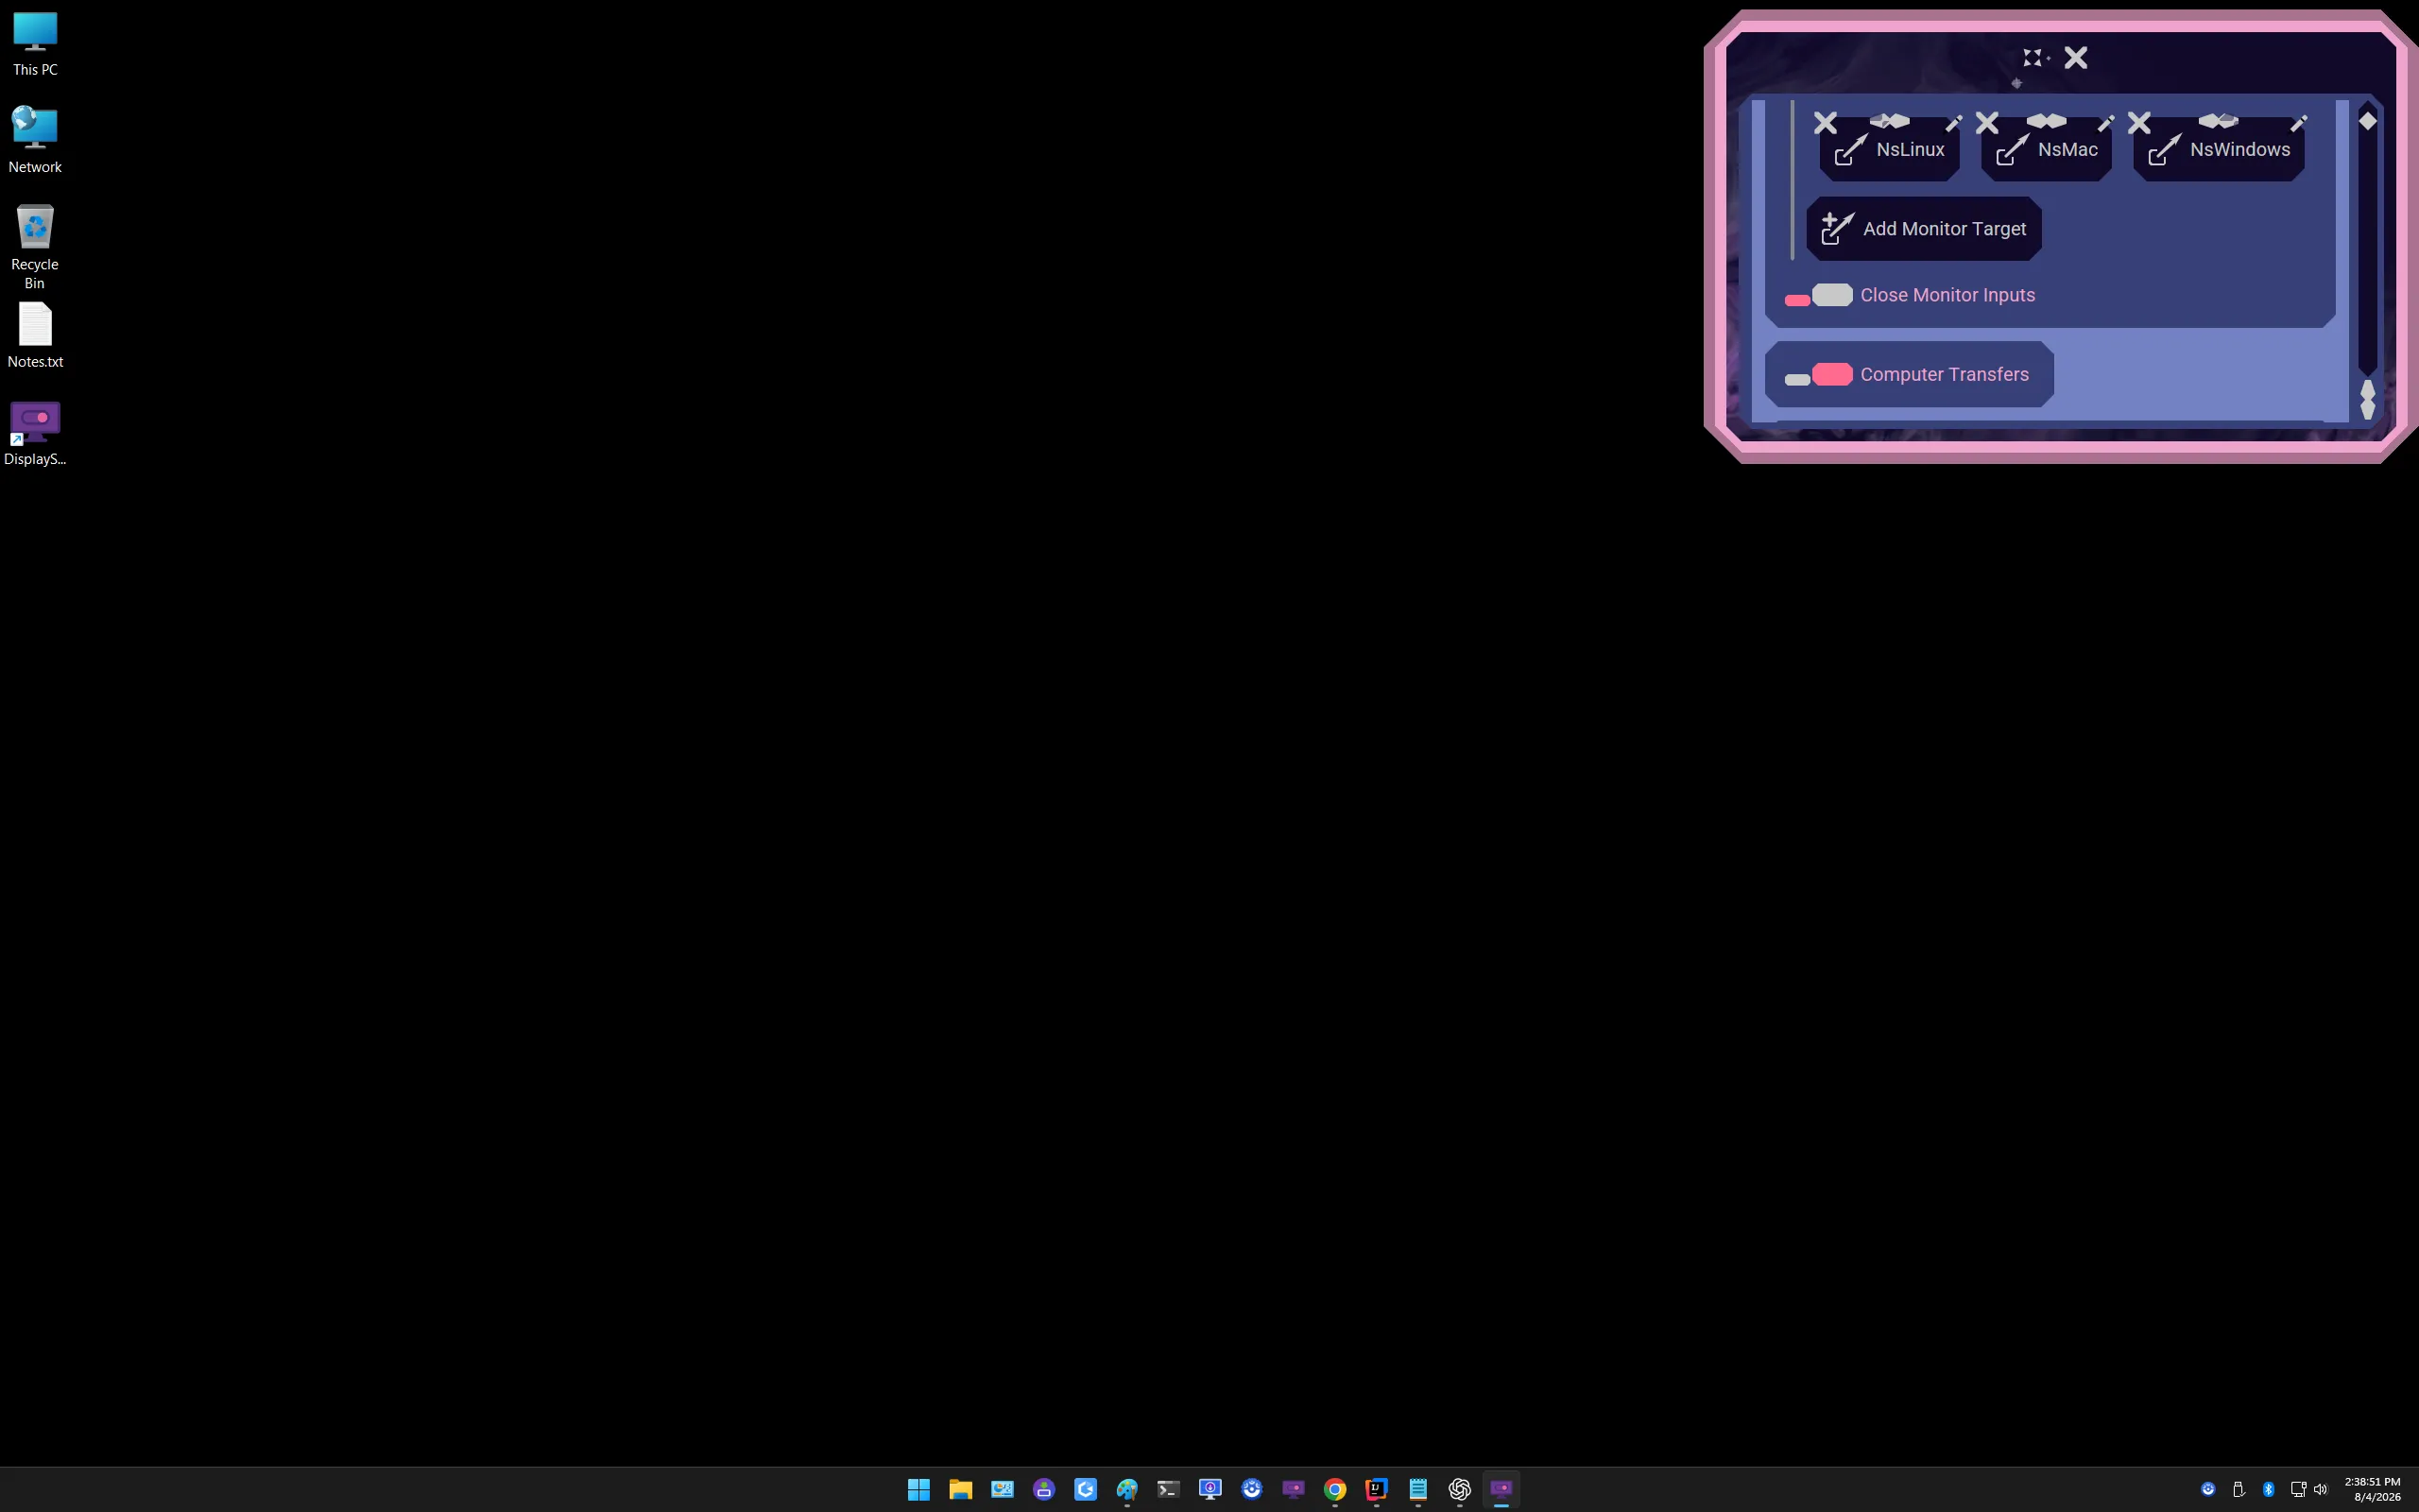Viewport: 2419px width, 1512px height.
Task: Click the highlighted purple display app taskbar icon
Action: (x=1501, y=1489)
